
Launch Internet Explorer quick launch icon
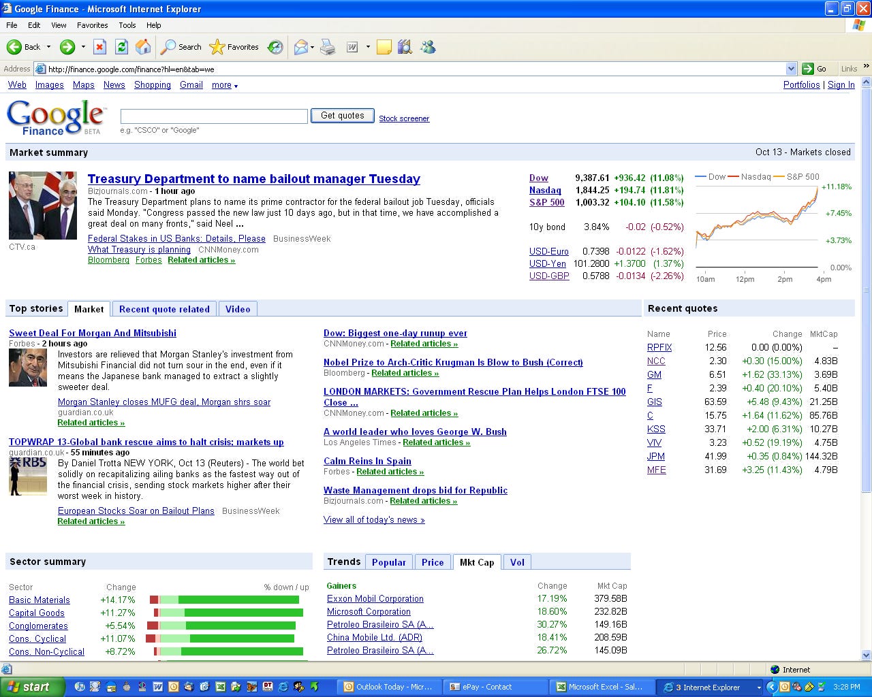(x=283, y=687)
